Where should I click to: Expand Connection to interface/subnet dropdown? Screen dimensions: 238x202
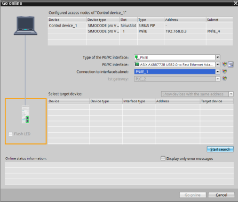coord(218,71)
